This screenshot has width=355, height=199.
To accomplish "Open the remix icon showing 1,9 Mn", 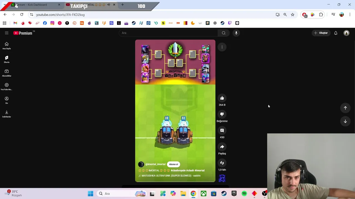I will (222, 163).
